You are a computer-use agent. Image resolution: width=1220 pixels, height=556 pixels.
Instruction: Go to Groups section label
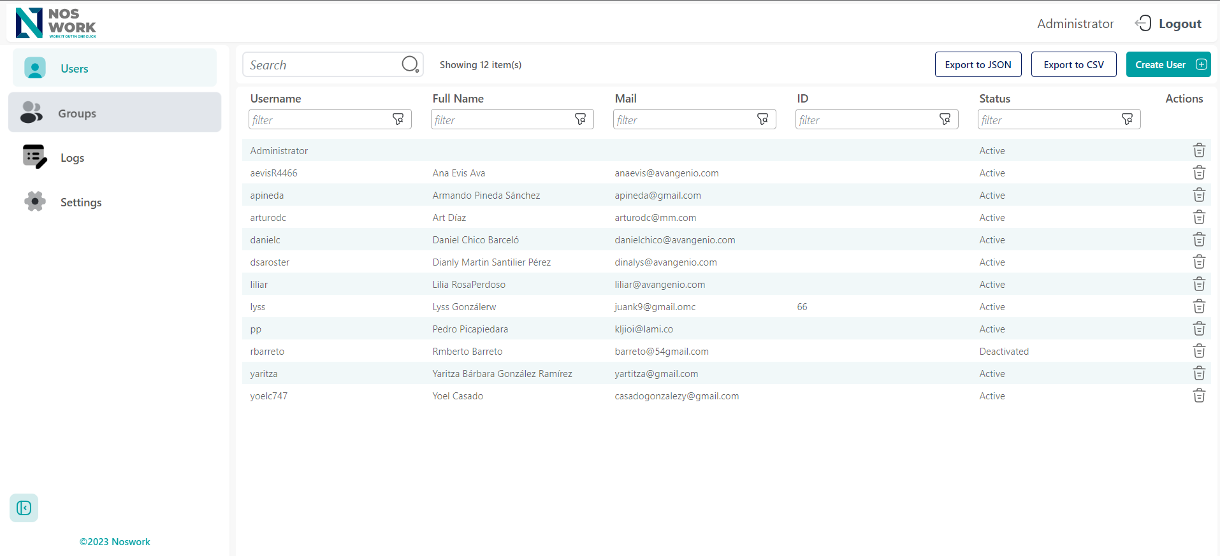click(x=77, y=113)
